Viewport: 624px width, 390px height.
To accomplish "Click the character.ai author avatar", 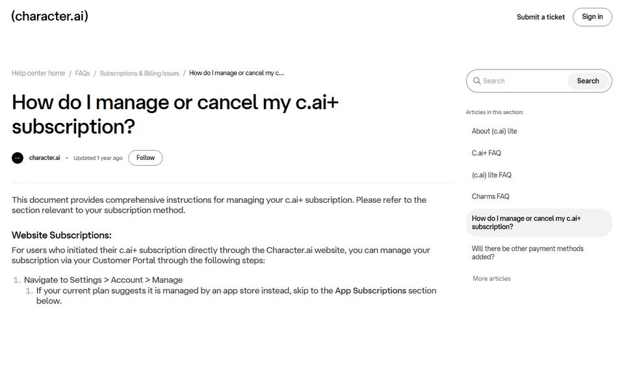I will click(x=18, y=158).
